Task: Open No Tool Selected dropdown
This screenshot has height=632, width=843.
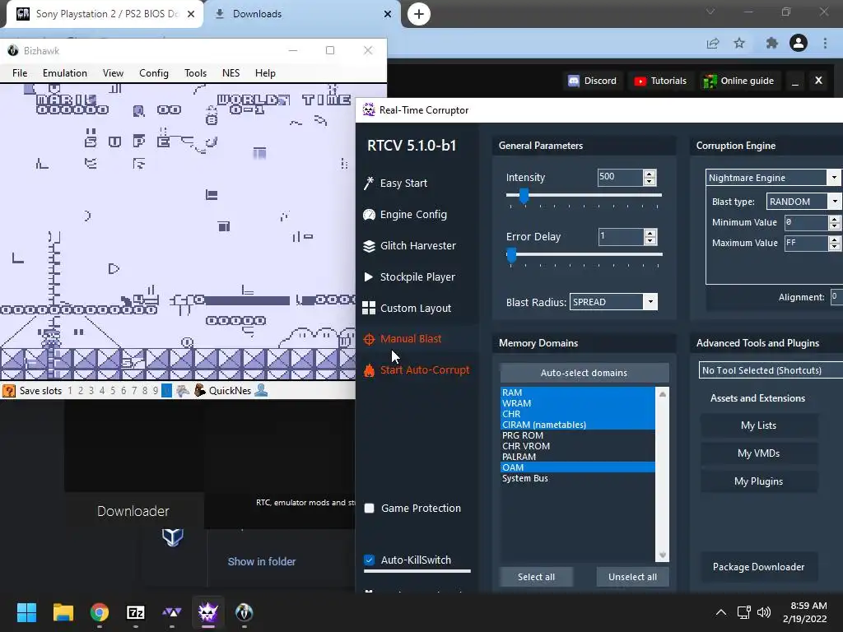Action: click(771, 370)
